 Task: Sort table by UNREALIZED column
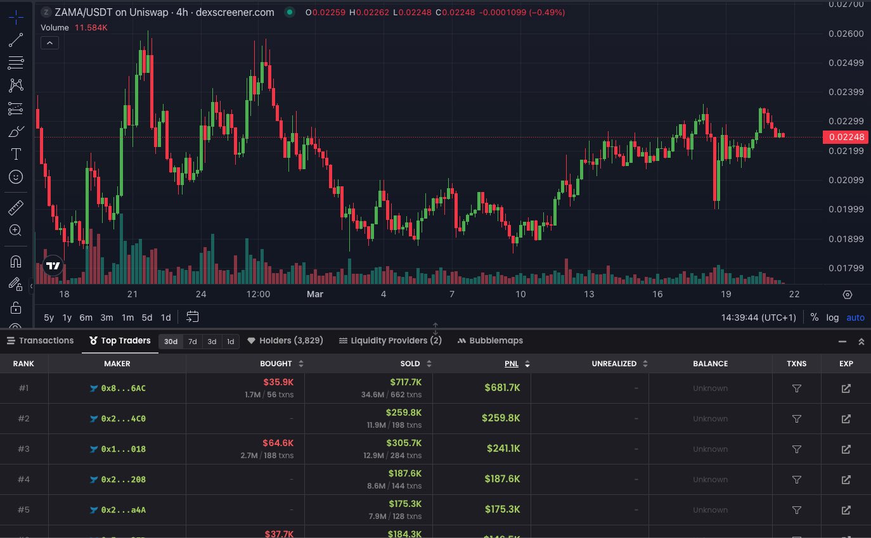tap(619, 364)
